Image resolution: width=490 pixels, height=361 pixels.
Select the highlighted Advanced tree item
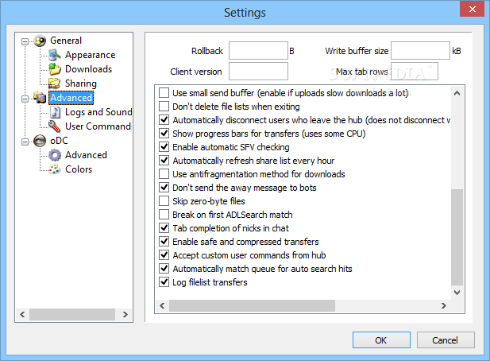tap(71, 98)
